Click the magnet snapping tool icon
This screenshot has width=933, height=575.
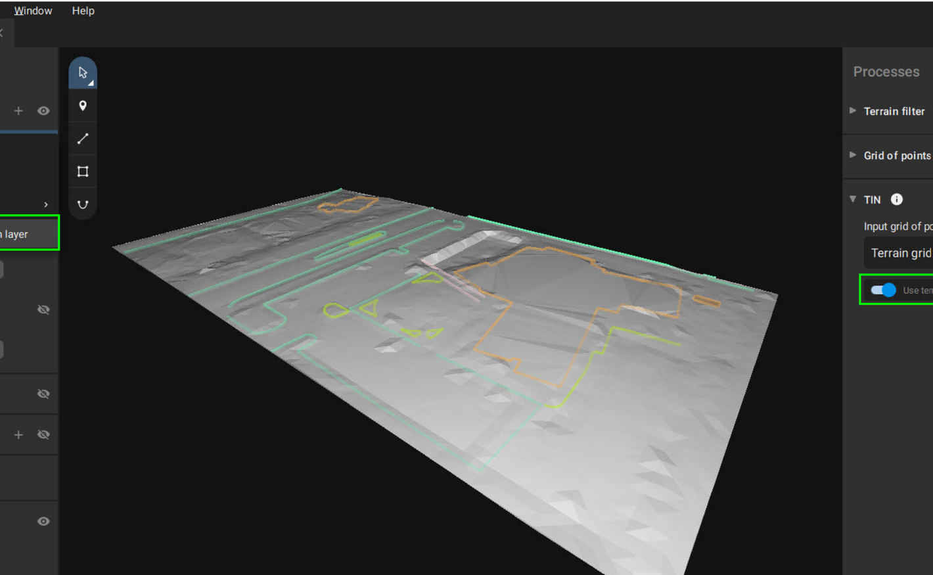(83, 204)
